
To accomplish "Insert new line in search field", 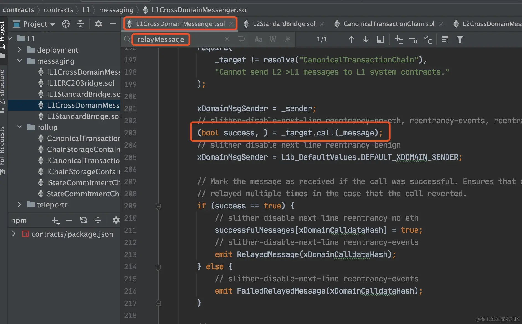I will 242,40.
